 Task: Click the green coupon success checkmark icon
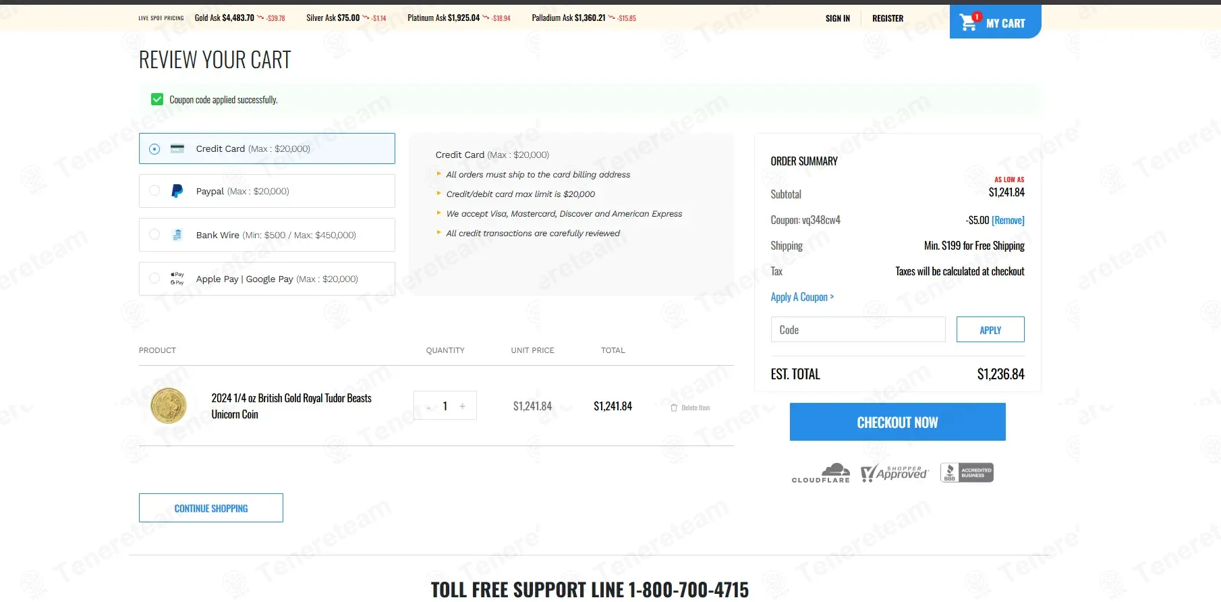pyautogui.click(x=157, y=99)
